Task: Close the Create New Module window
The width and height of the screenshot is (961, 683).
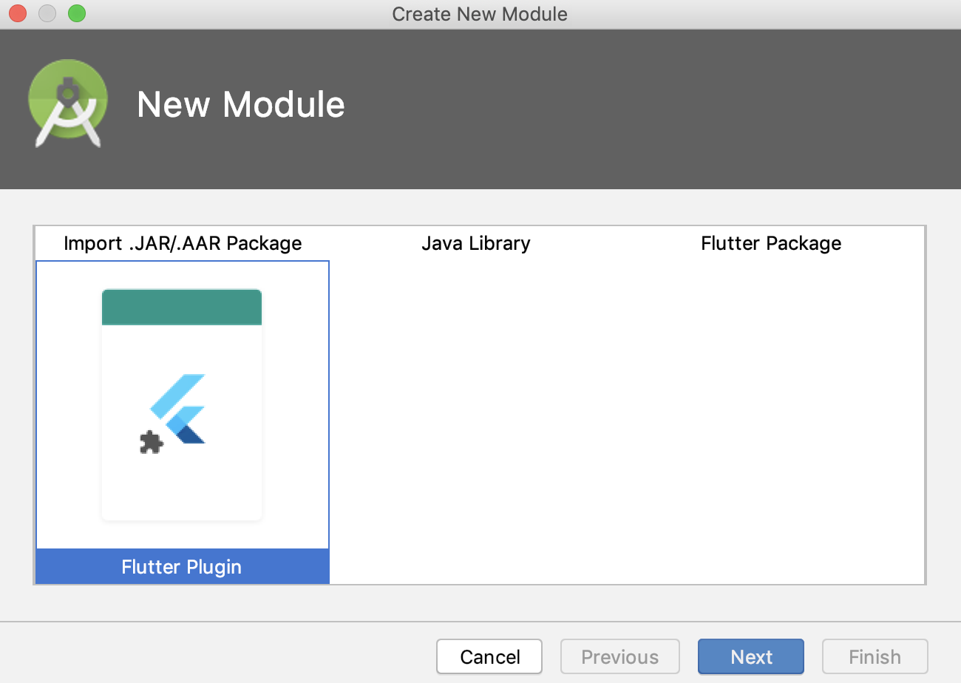Action: pos(17,13)
